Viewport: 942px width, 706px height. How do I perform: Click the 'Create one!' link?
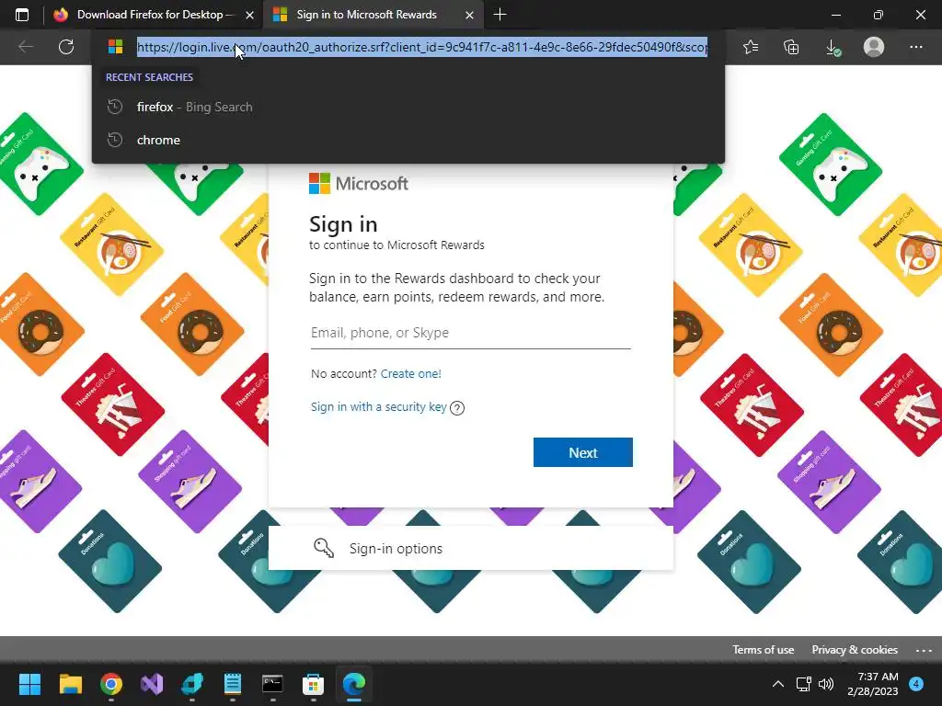[x=410, y=374]
